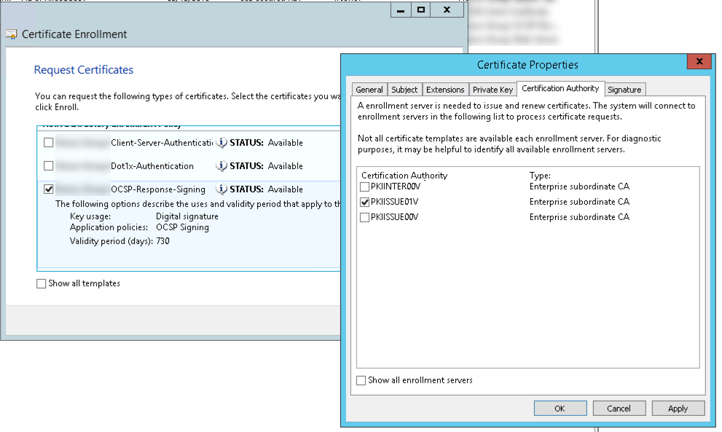Screen dimensions: 722x432
Task: Switch to the General tab
Action: coord(369,90)
